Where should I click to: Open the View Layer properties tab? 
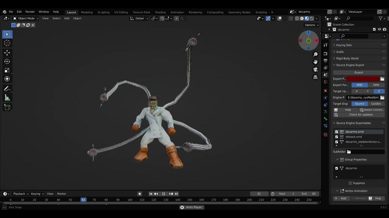coord(325,68)
